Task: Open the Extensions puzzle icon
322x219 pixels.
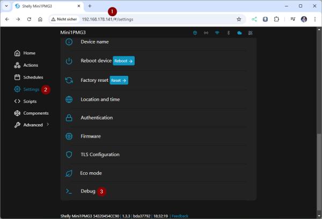Action: point(276,19)
